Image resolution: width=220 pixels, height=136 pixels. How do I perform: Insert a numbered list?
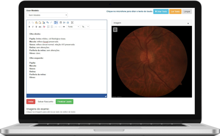pyautogui.click(x=48, y=27)
